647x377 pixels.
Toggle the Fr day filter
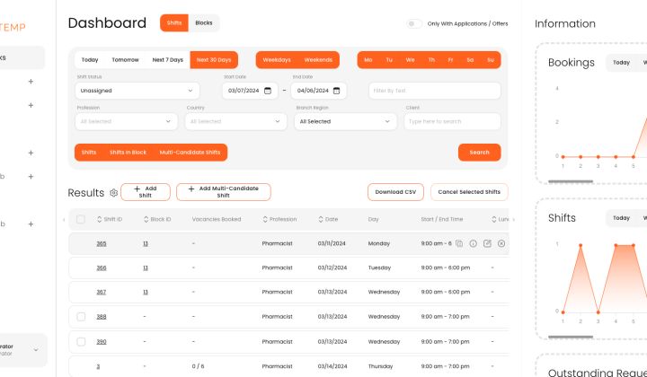[450, 60]
